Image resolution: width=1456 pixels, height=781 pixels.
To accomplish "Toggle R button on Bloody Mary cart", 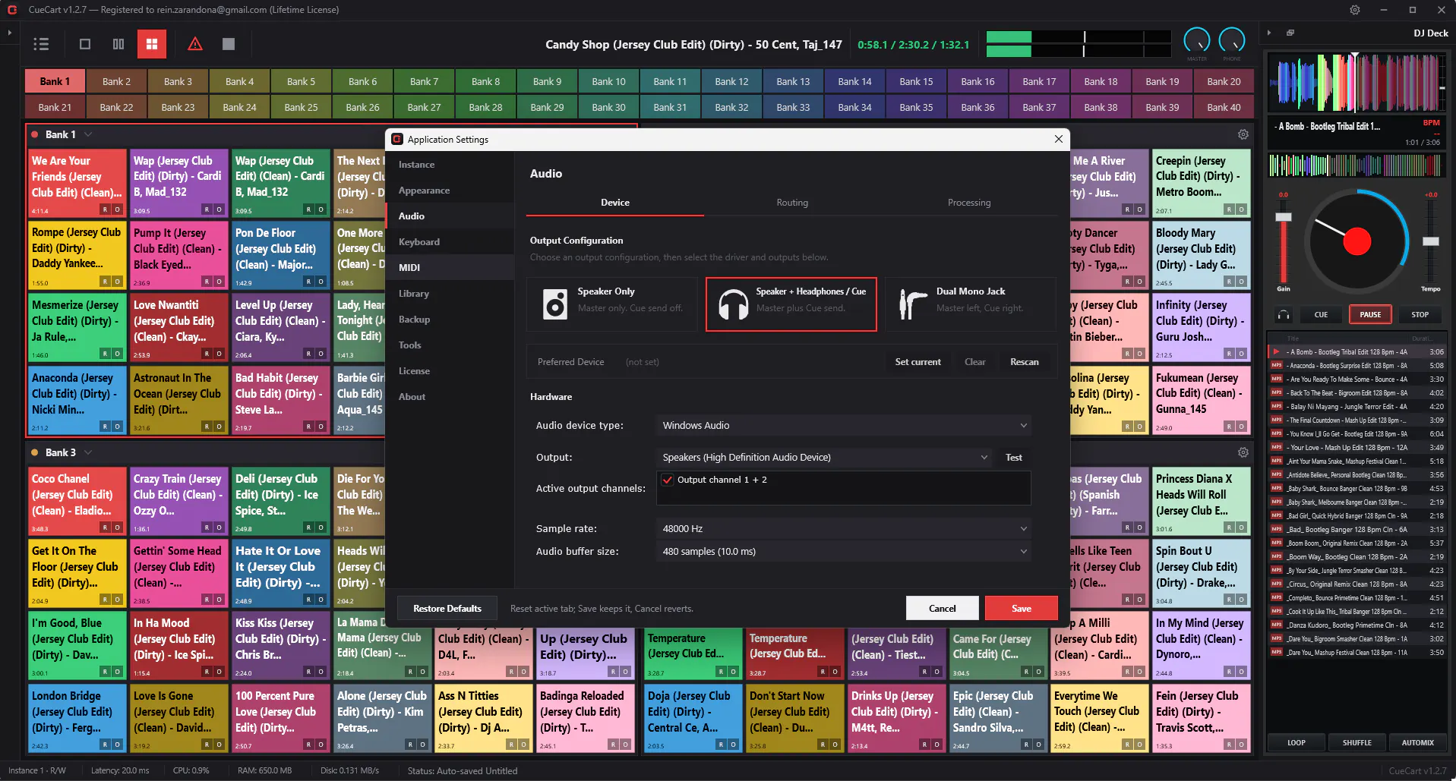I will coord(1230,282).
